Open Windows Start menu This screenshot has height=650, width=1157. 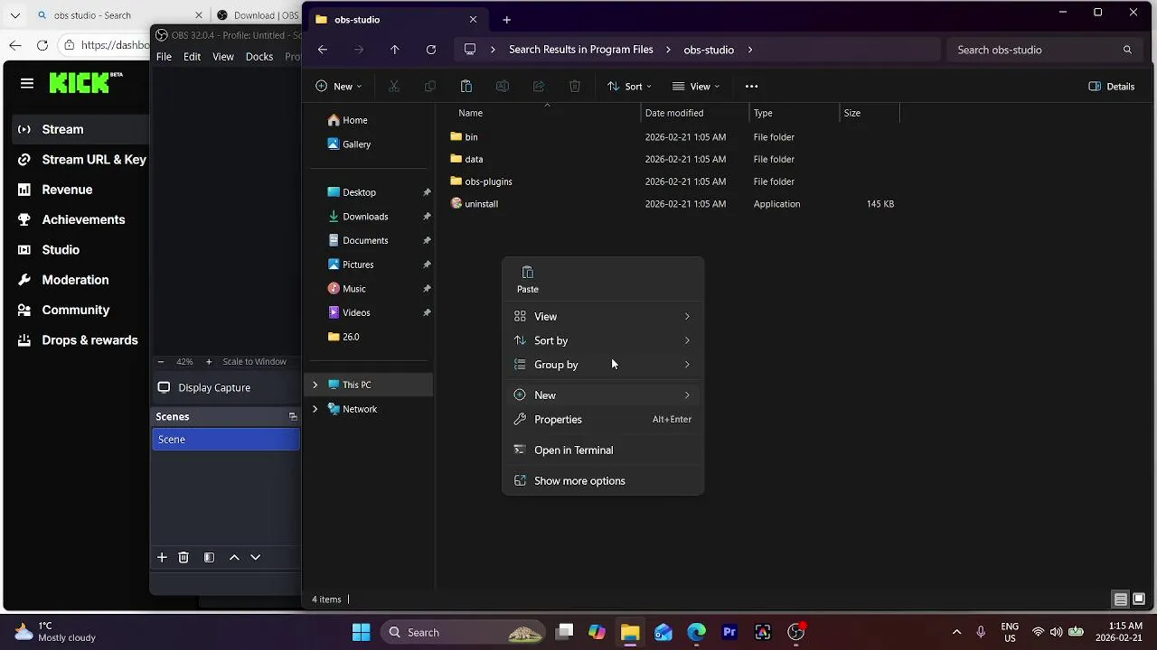click(x=361, y=632)
